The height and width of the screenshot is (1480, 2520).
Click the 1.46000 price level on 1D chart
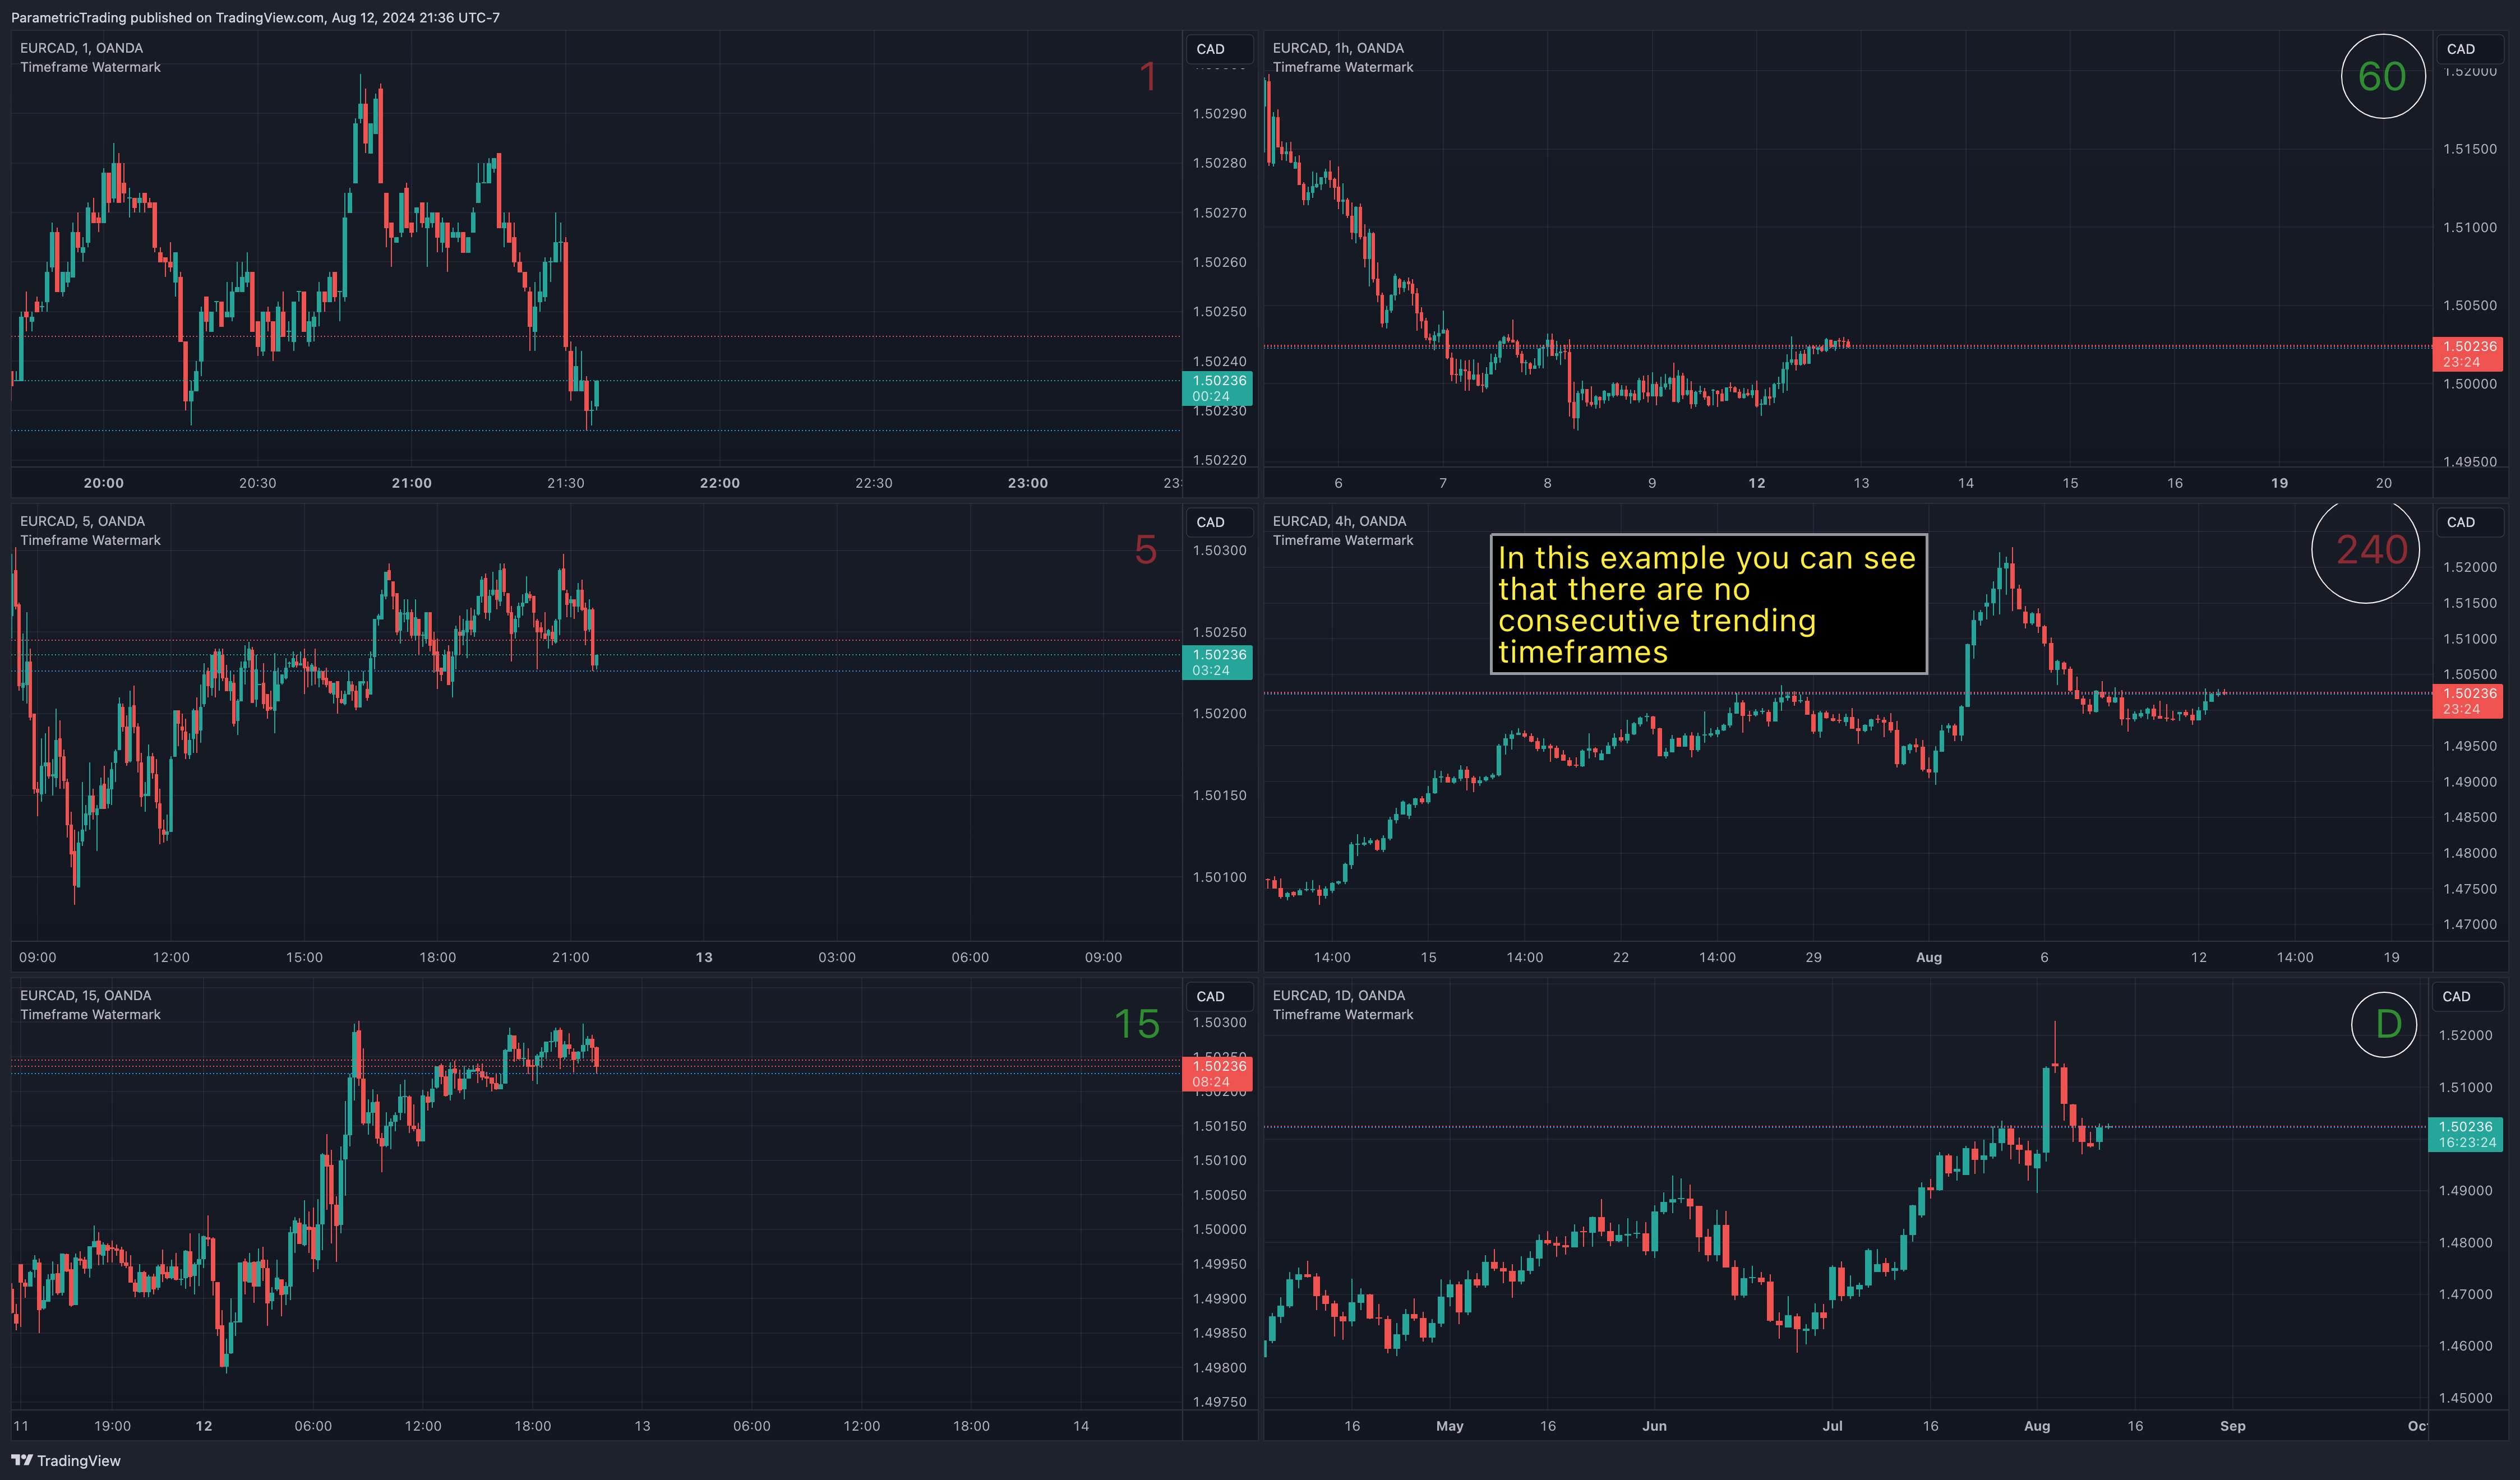2465,1346
